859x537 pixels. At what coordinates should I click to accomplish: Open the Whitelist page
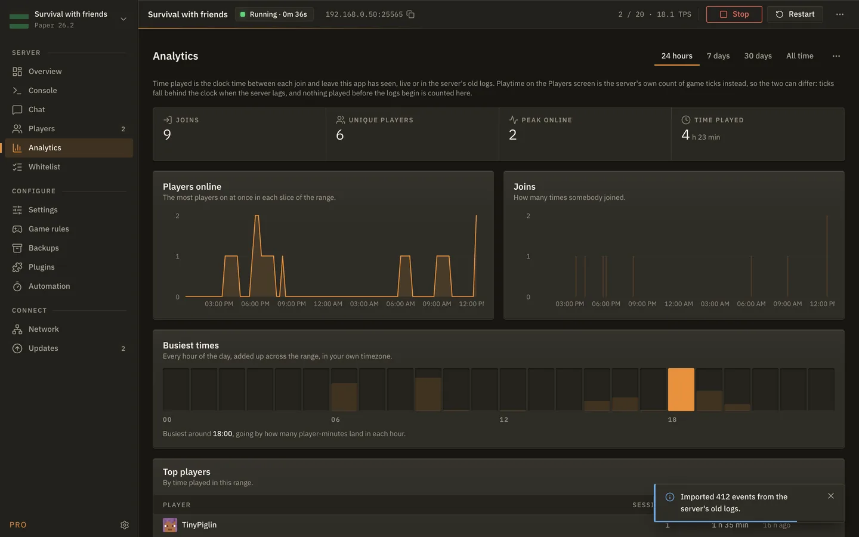[x=69, y=167]
